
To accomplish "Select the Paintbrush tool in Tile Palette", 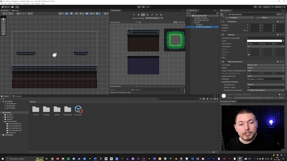I will click(143, 15).
